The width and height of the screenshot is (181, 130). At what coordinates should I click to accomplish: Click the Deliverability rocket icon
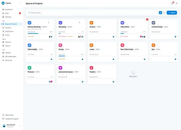(x=29, y=45)
